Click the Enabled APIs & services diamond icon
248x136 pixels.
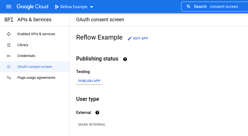pos(9,34)
